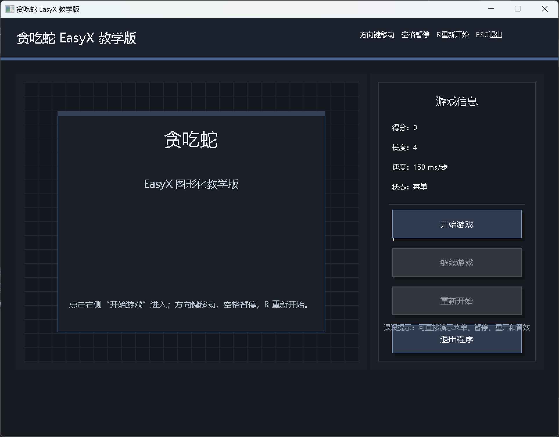Image resolution: width=559 pixels, height=437 pixels.
Task: Click the greyed 继续游戏 button
Action: coord(457,262)
